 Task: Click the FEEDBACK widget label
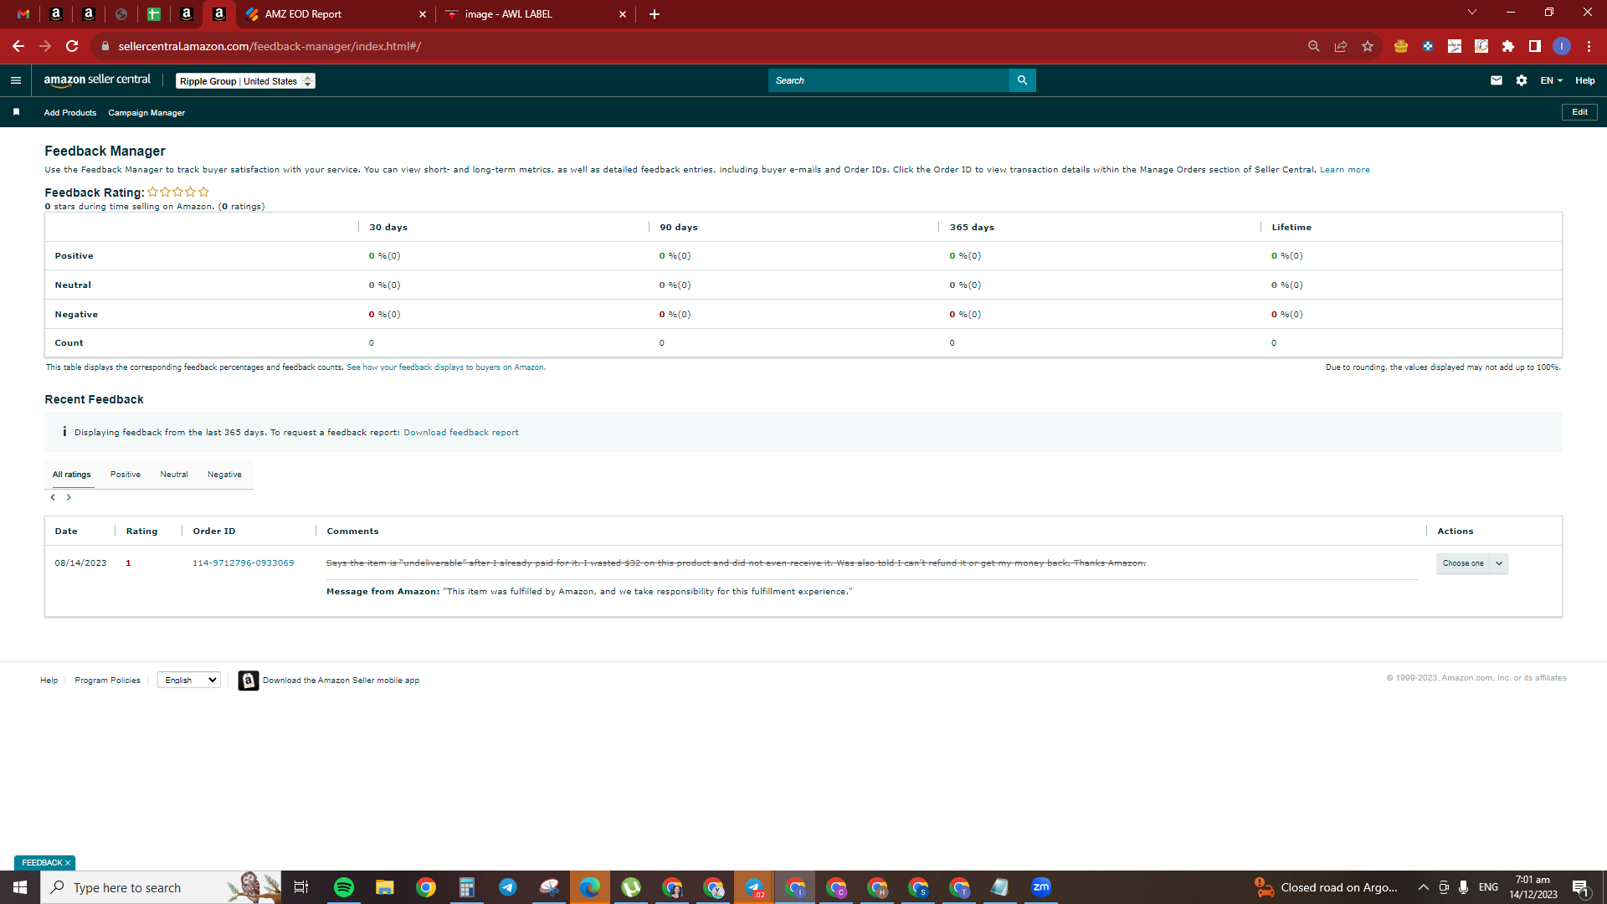(42, 863)
